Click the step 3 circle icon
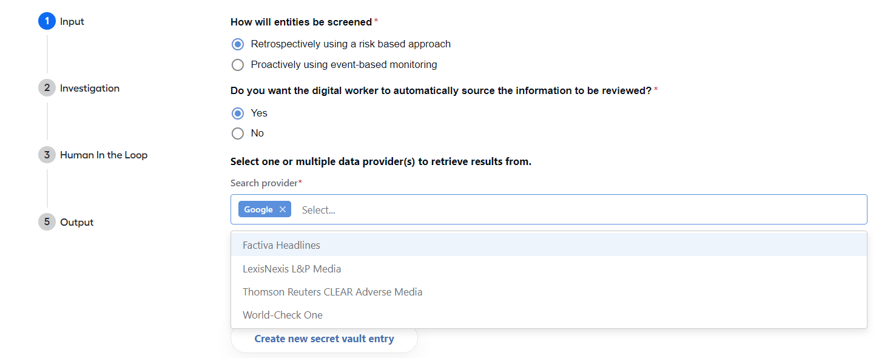 tap(47, 155)
